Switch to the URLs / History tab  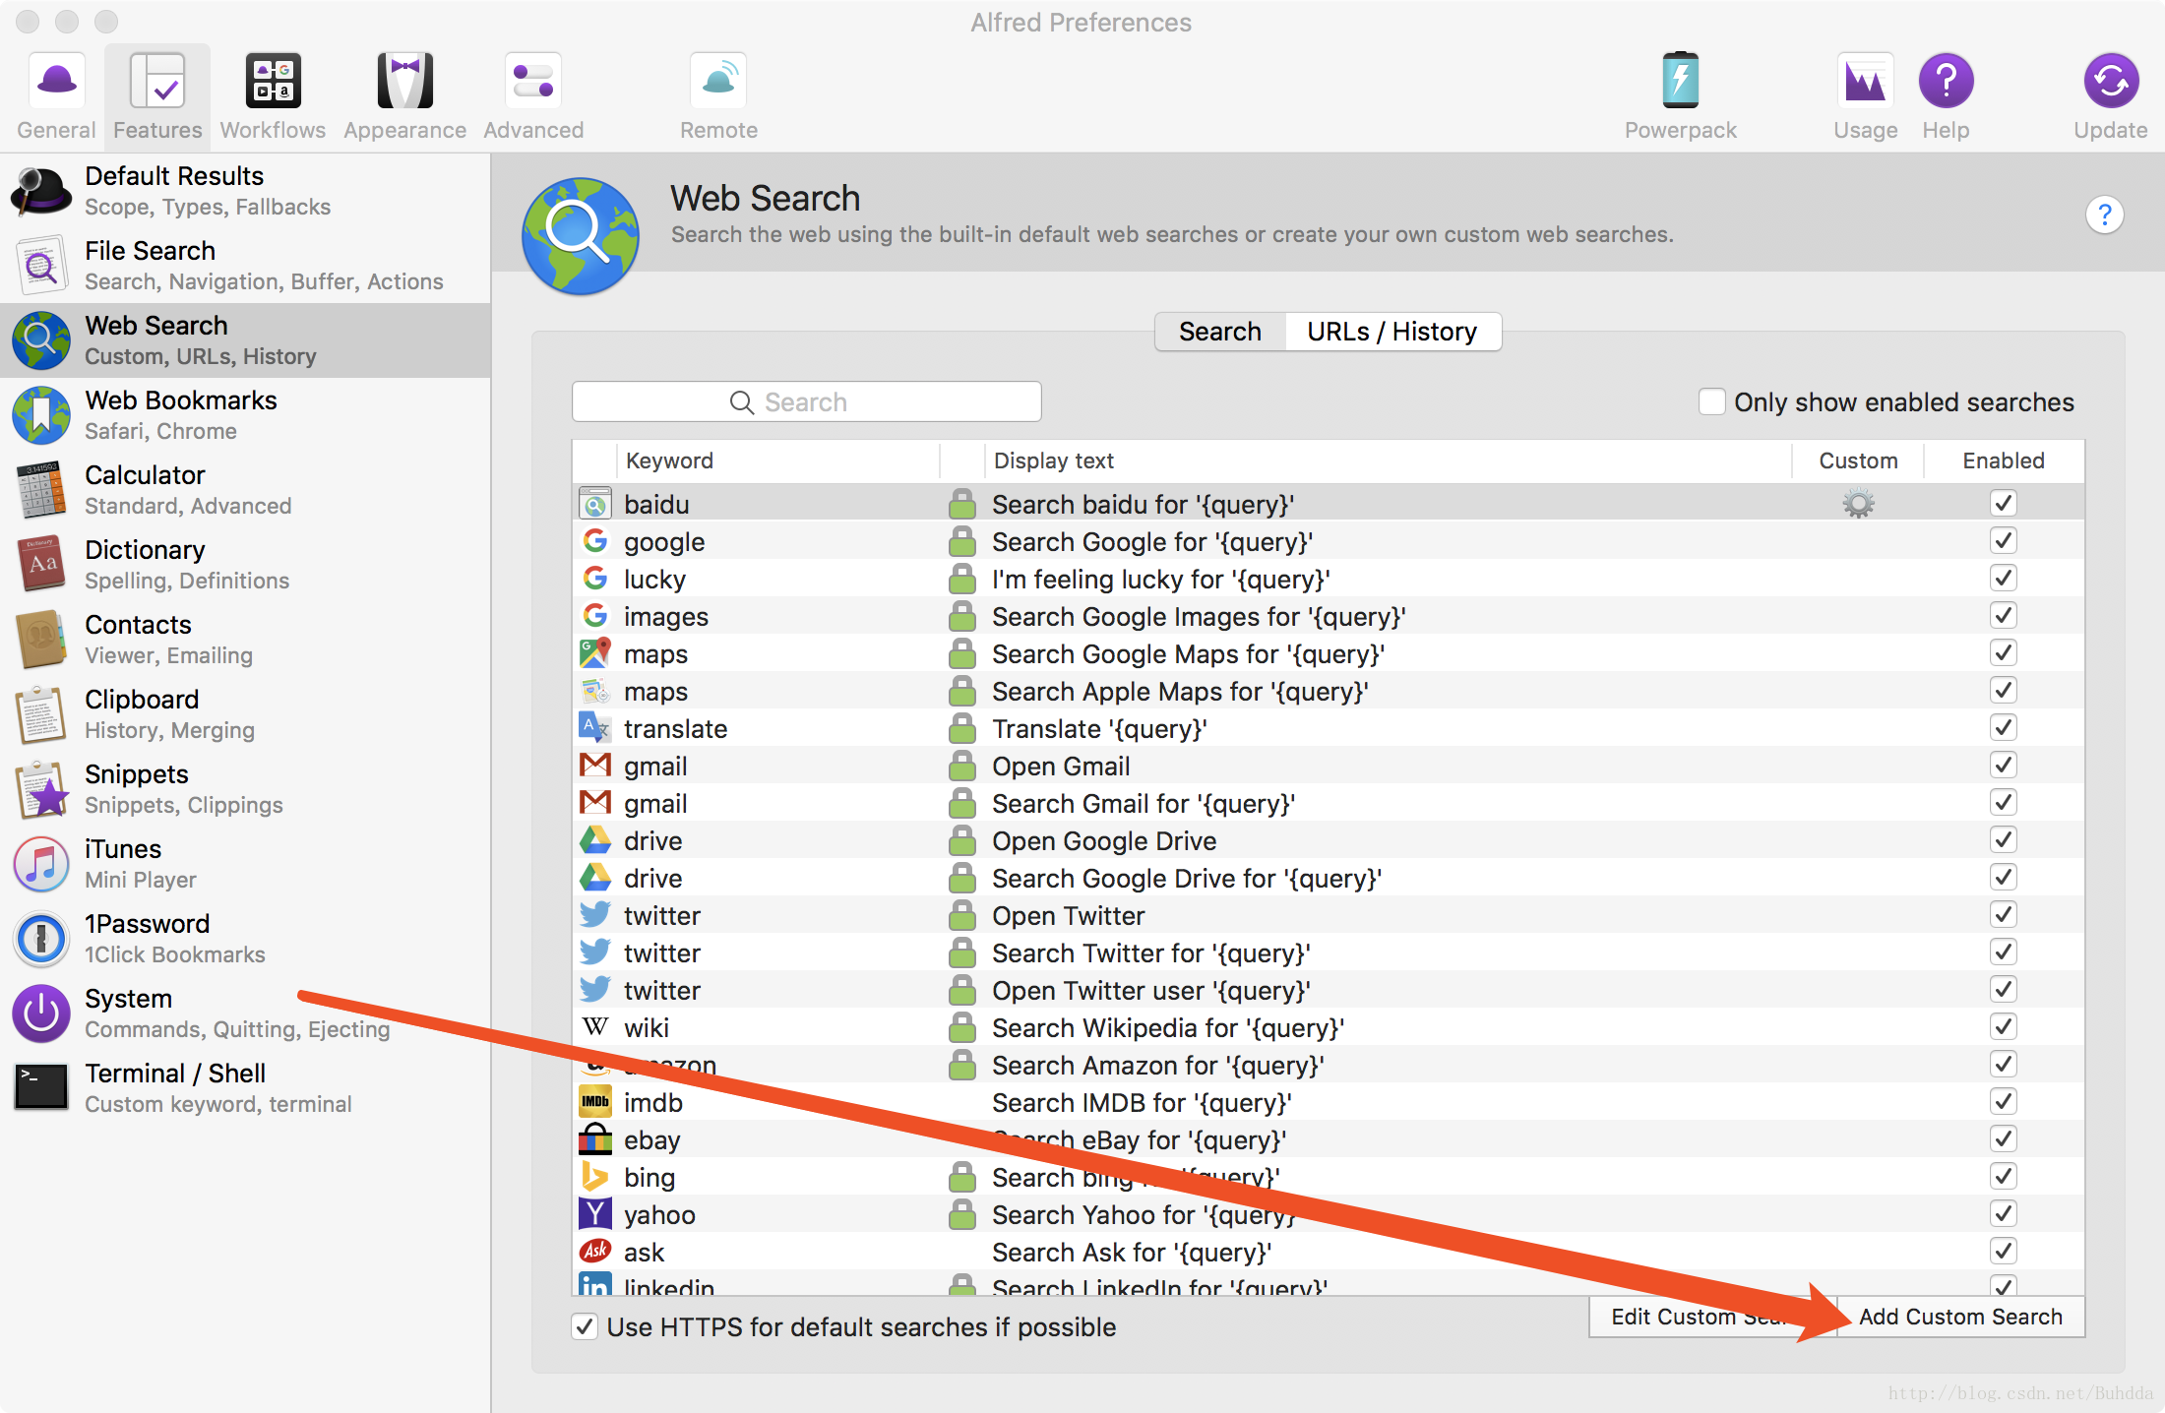[1392, 332]
